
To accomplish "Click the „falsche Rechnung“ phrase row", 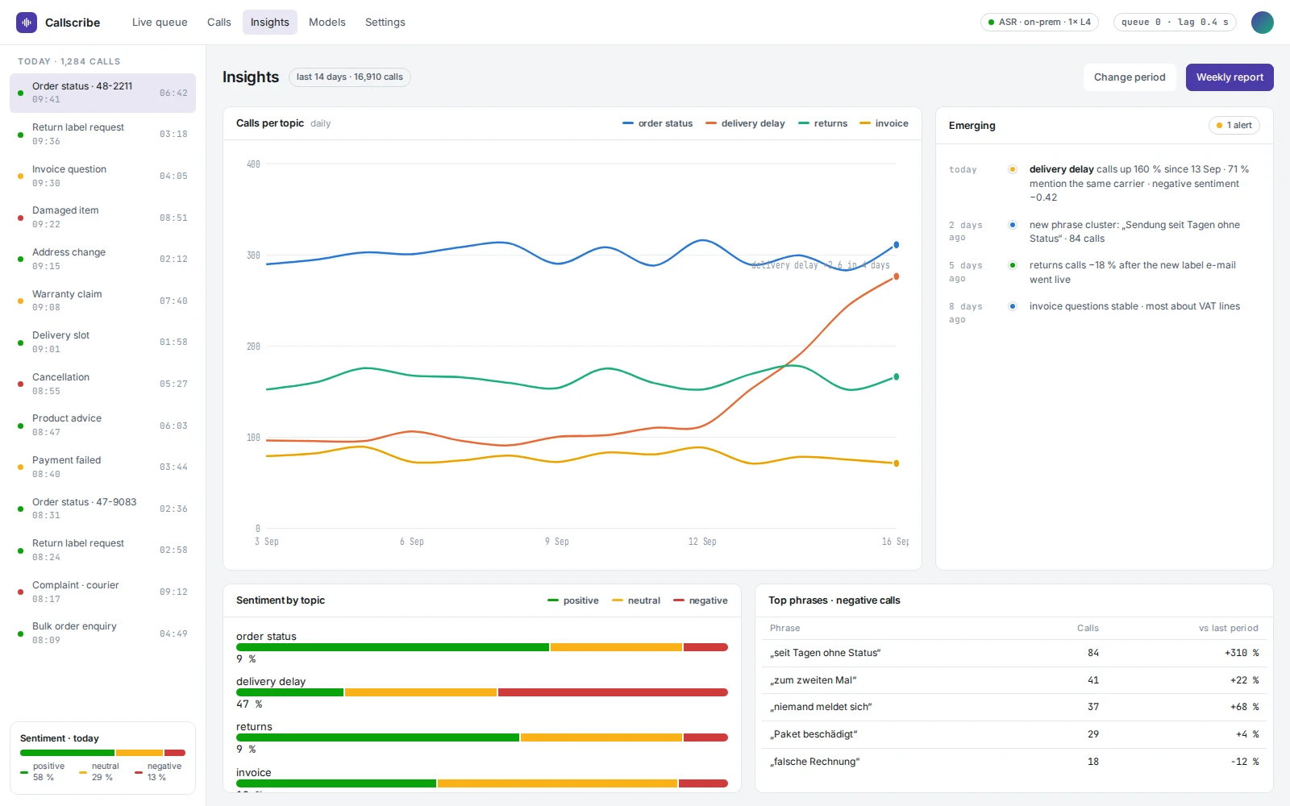I will [x=1014, y=762].
